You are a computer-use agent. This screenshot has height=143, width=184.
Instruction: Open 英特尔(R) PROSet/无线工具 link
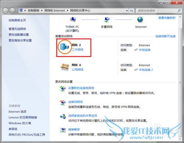point(27,135)
